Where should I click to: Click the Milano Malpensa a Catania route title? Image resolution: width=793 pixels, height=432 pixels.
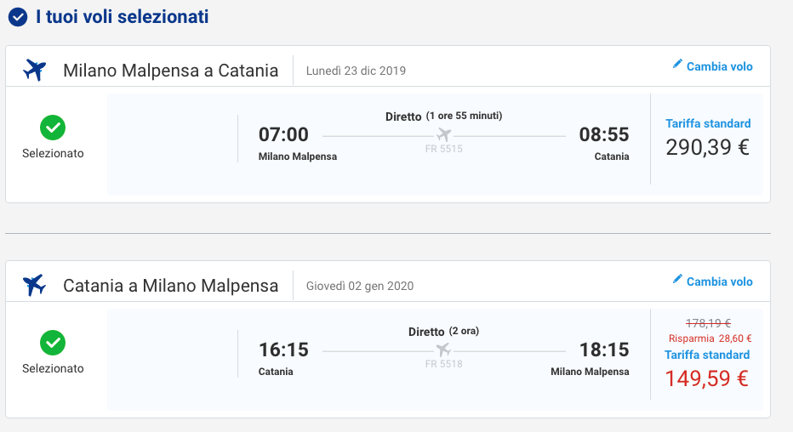coord(170,71)
